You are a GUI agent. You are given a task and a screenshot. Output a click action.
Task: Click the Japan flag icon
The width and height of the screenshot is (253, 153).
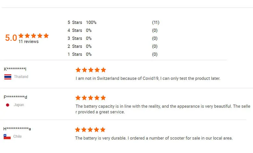[x=8, y=105]
